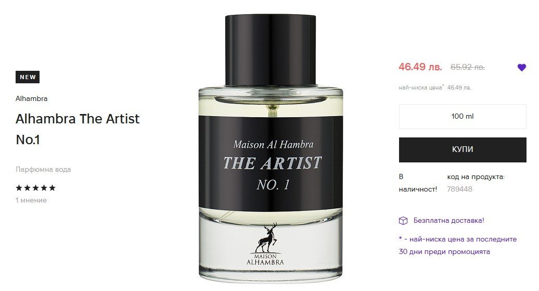Click the КУПИ buy button

pyautogui.click(x=463, y=150)
